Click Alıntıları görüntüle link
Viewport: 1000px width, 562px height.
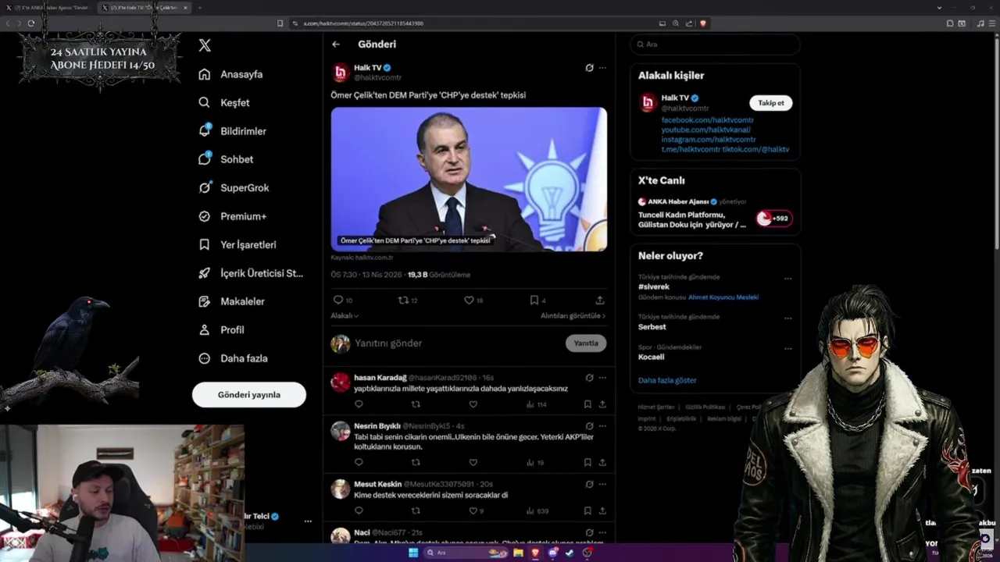tap(573, 316)
